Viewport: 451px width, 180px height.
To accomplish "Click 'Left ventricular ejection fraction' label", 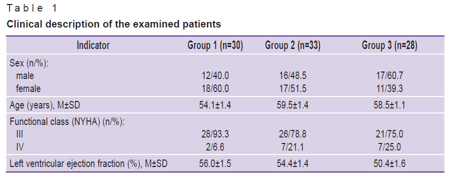I will pos(67,164).
